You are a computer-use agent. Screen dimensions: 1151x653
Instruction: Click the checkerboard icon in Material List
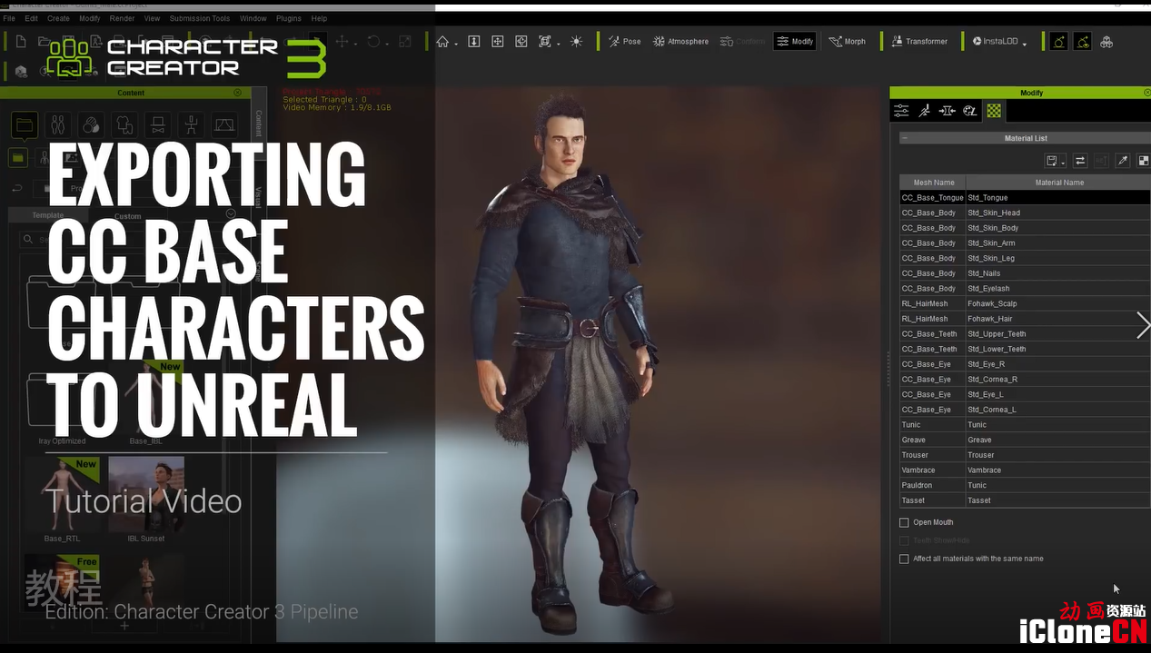tap(1144, 161)
